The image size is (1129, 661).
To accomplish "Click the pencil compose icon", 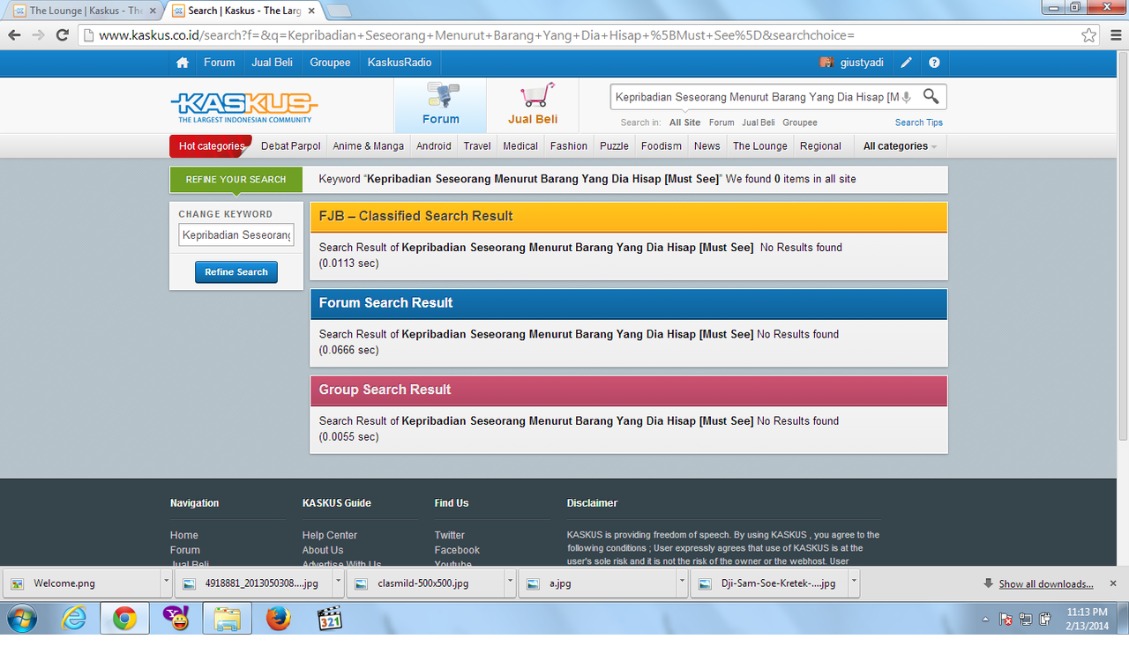I will click(906, 63).
